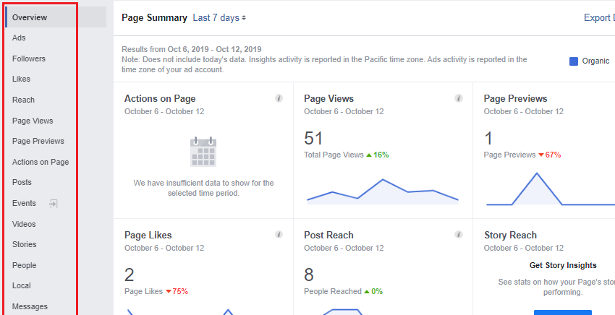Click the external link icon beside Events

click(54, 203)
